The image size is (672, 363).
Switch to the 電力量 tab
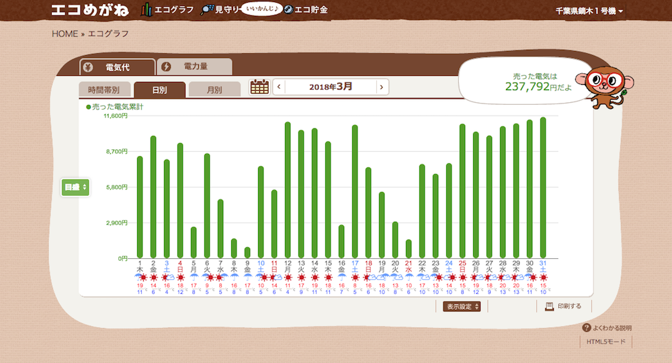tap(195, 67)
